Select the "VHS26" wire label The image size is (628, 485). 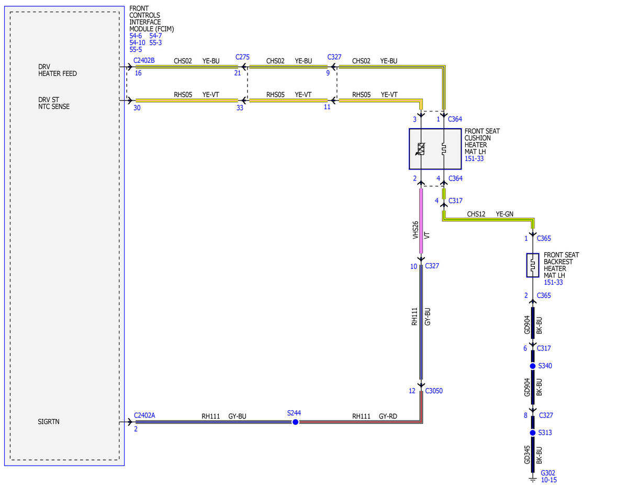pos(416,230)
